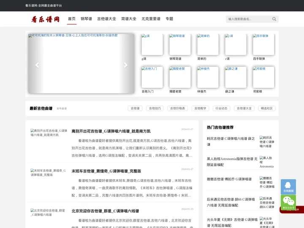Click the 精选社区 tag button
Screen dimensions: 304x228
click(x=267, y=109)
